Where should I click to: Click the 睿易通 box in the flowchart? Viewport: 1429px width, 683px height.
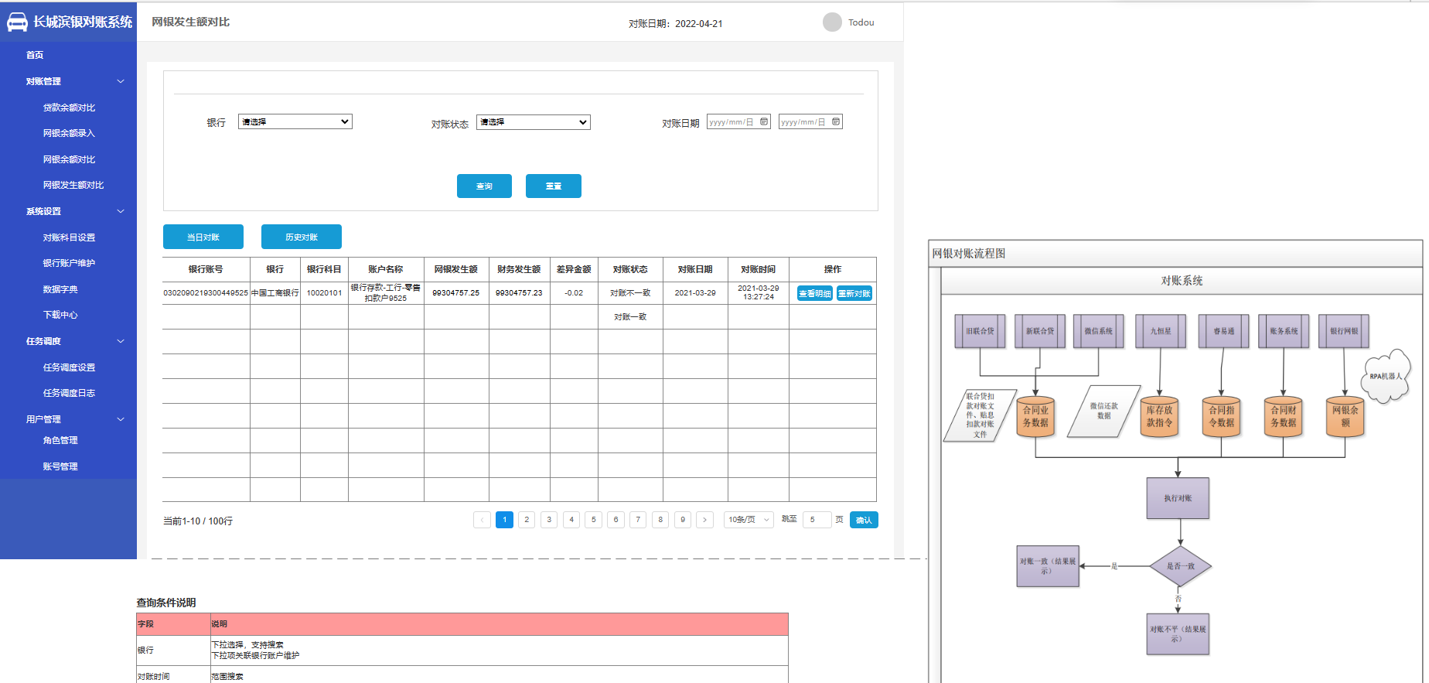coord(1223,331)
